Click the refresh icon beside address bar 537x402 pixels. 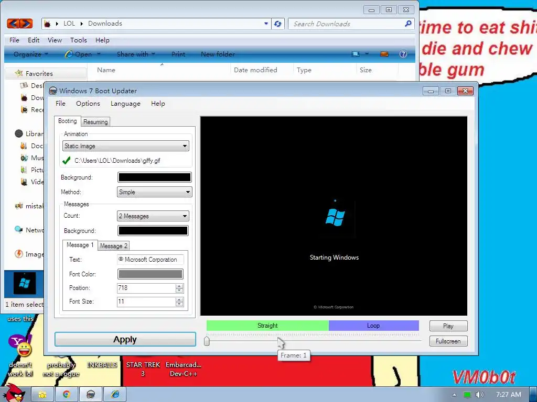(x=278, y=24)
